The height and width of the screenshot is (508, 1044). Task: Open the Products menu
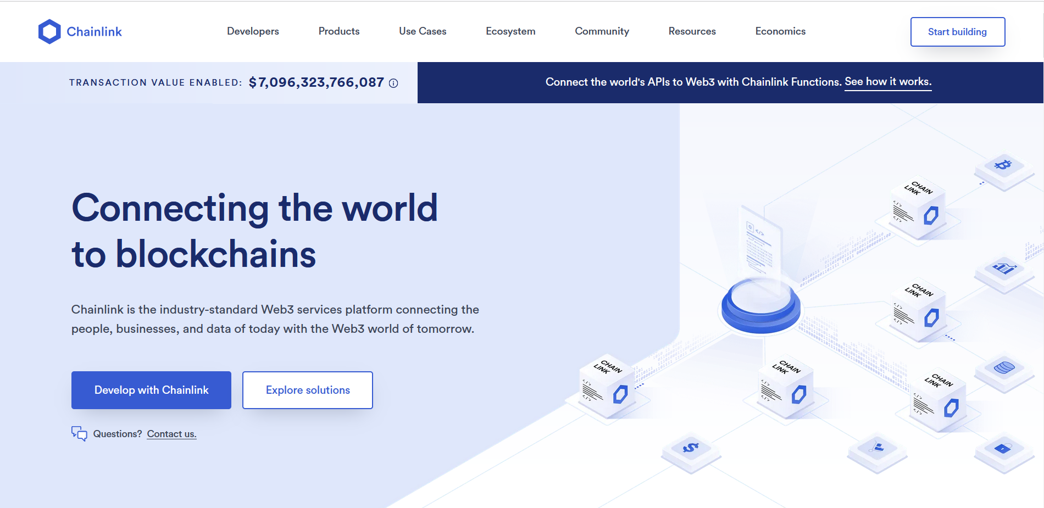[x=339, y=31]
